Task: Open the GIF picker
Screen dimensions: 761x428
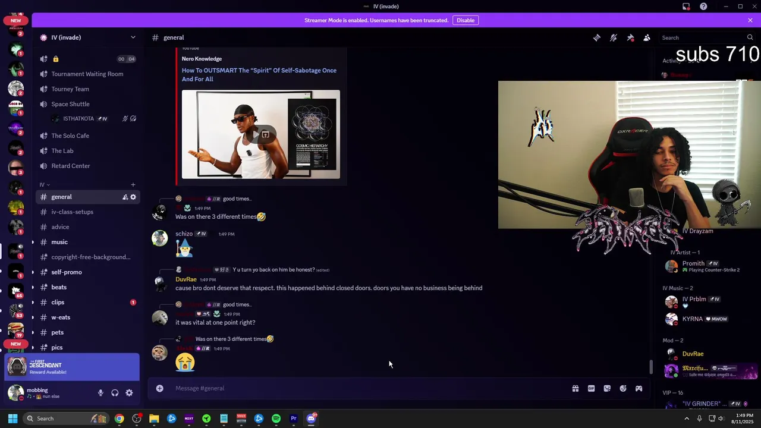Action: point(591,388)
